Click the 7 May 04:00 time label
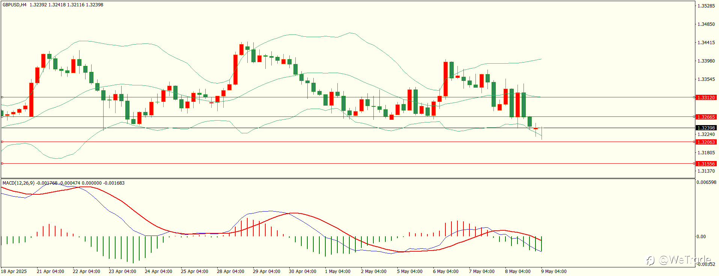 [482, 271]
